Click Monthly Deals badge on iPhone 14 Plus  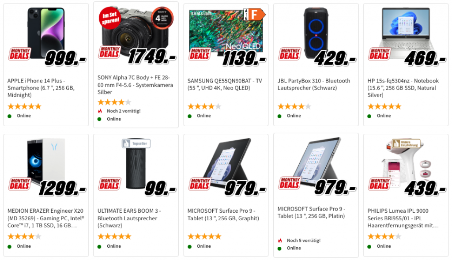pyautogui.click(x=19, y=54)
